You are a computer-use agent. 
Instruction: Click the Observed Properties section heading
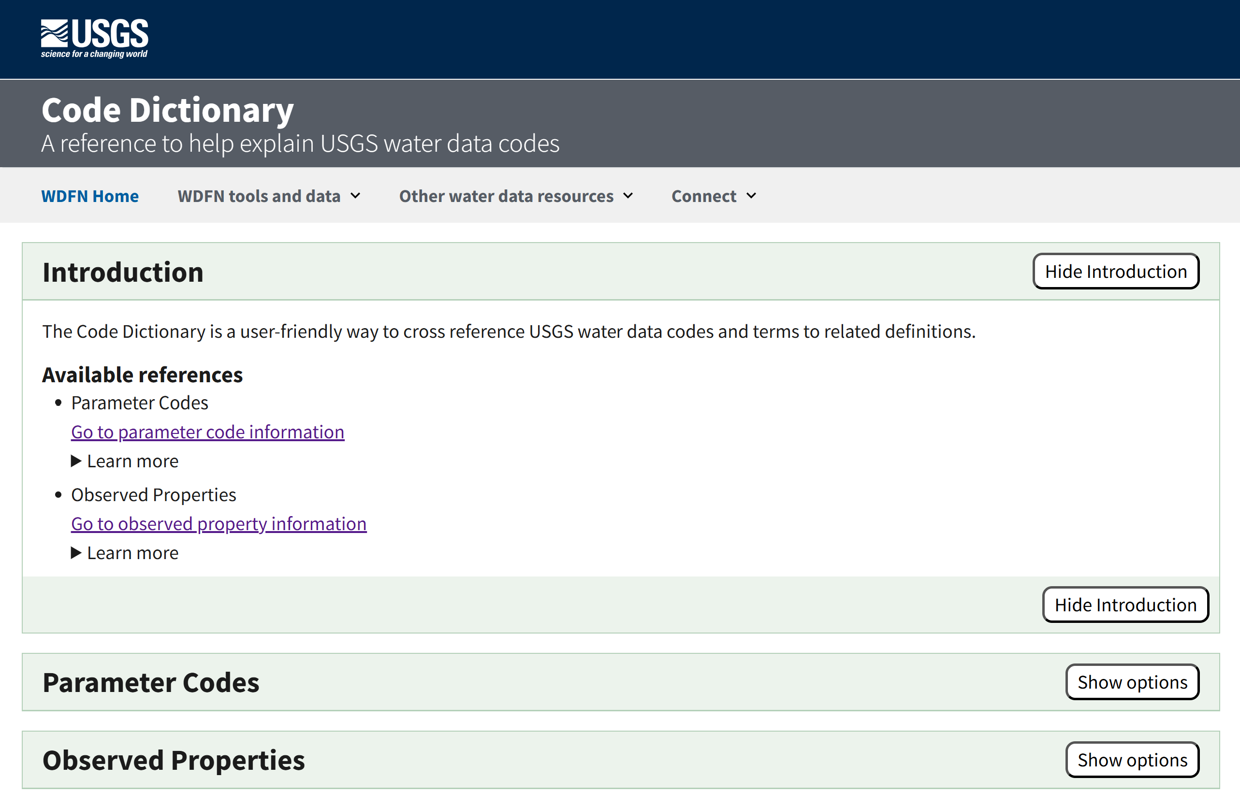[174, 760]
